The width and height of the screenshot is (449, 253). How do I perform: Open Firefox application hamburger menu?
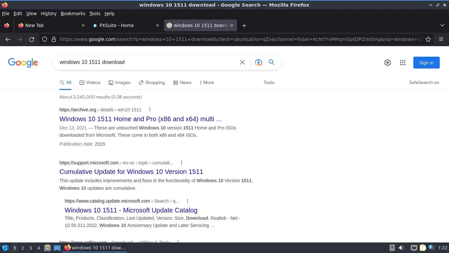tap(441, 39)
